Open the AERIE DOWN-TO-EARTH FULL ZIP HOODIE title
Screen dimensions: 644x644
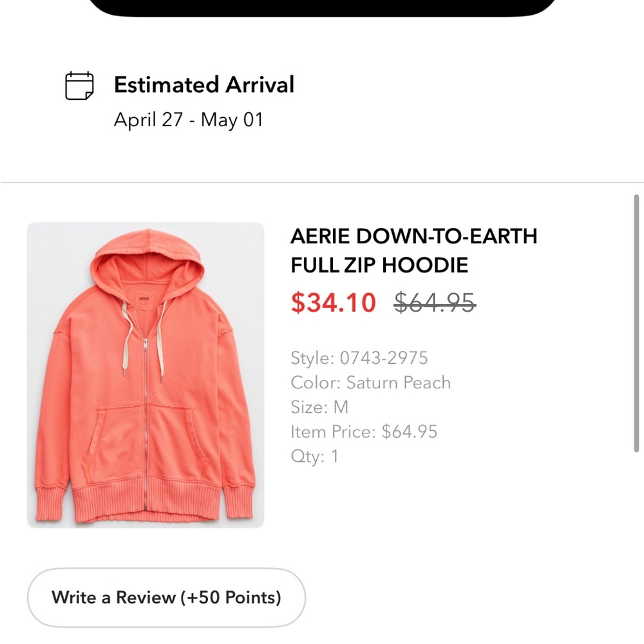414,250
